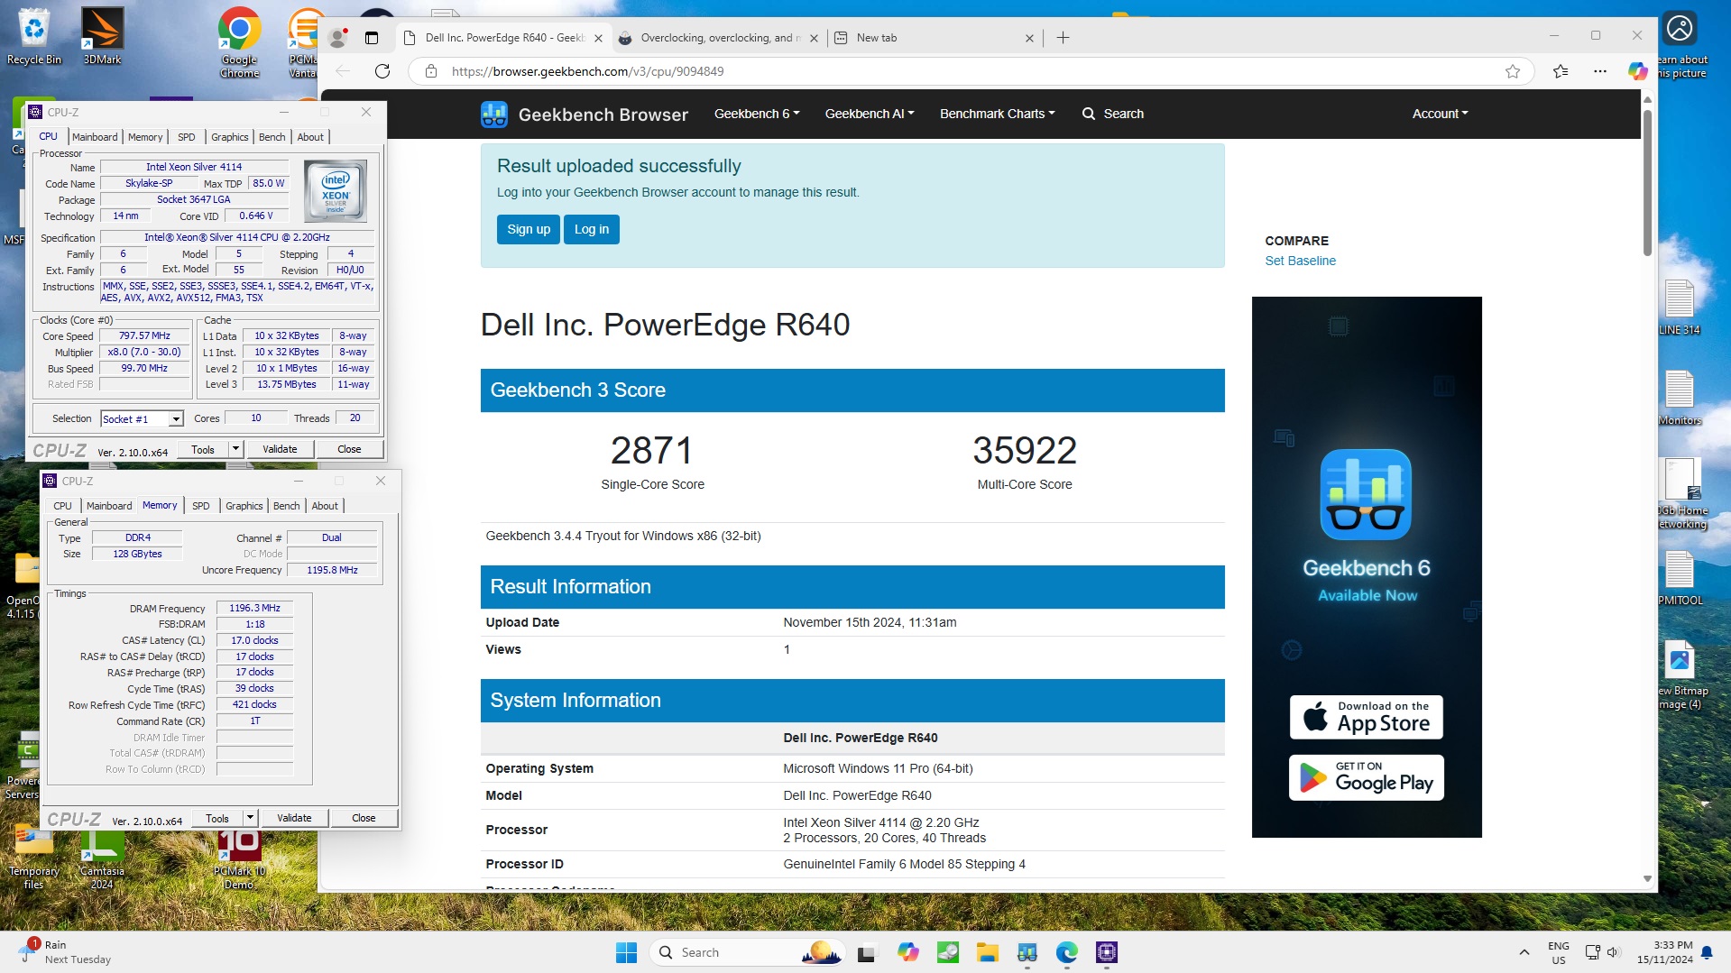This screenshot has width=1731, height=973.
Task: Open Tools dropdown arrow in Memory window
Action: pos(250,818)
